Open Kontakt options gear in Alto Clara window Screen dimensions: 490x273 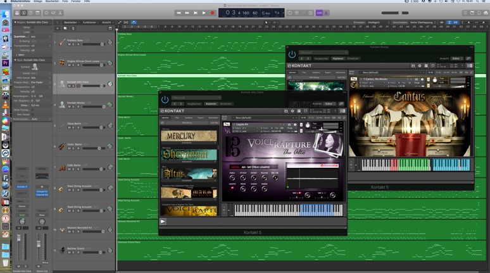(292, 111)
